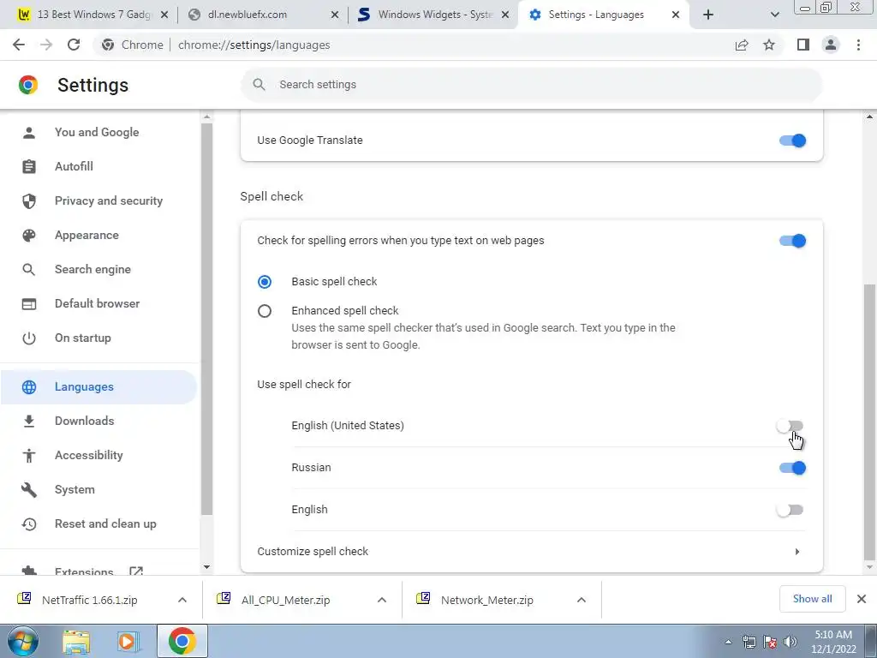
Task: Toggle spell check for English
Action: [x=790, y=510]
